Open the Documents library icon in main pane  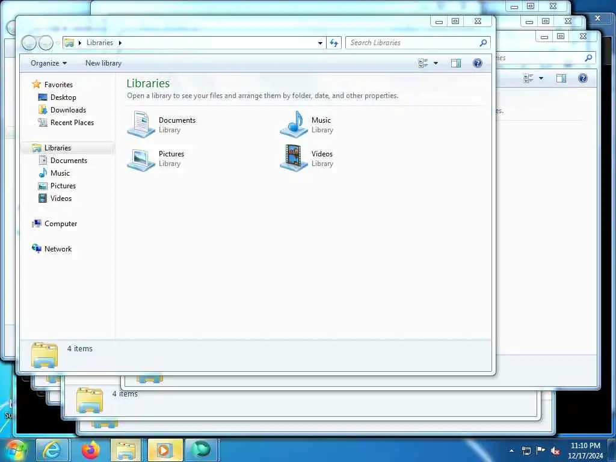point(141,124)
